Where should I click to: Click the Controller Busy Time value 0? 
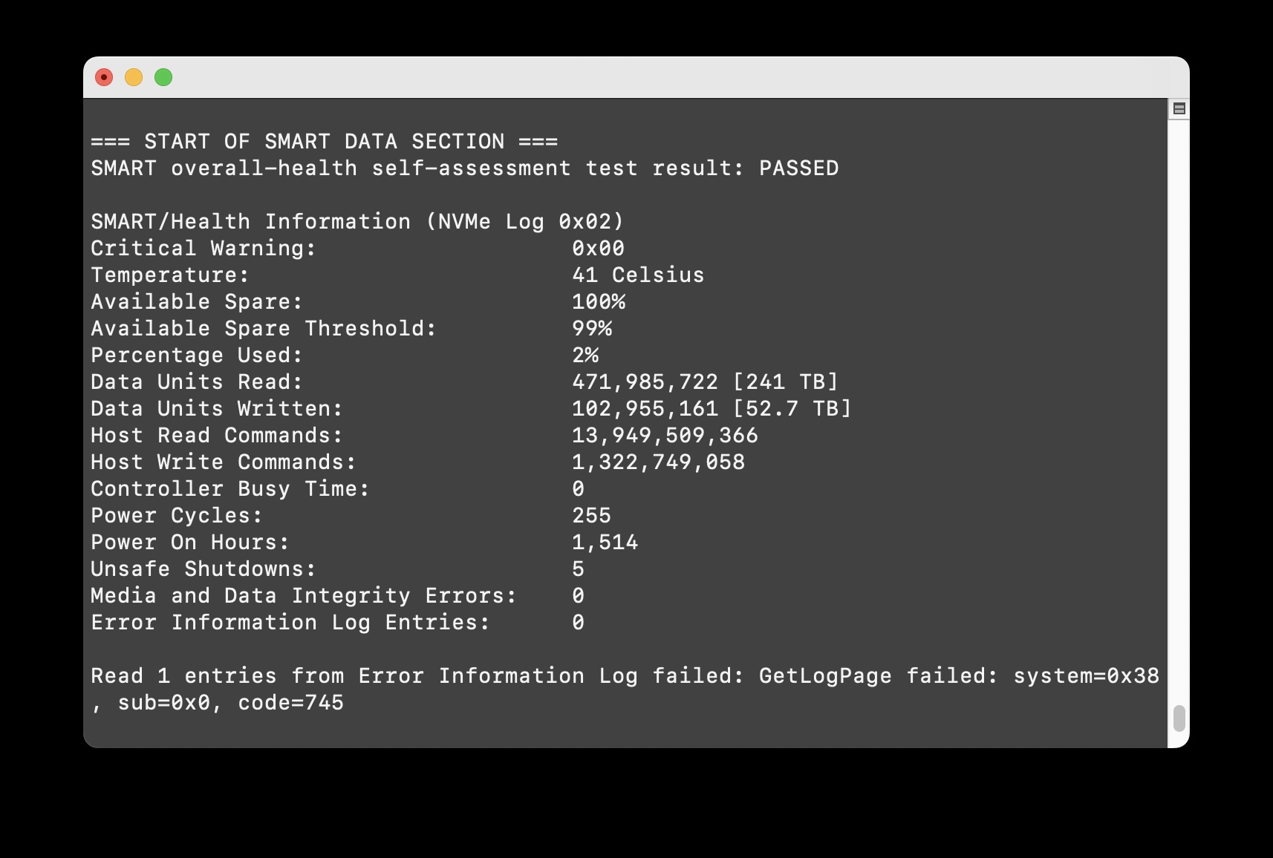pyautogui.click(x=579, y=489)
